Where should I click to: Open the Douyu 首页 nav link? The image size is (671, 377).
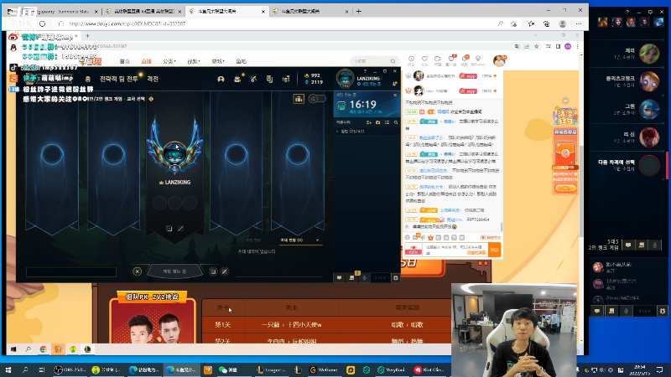point(124,61)
